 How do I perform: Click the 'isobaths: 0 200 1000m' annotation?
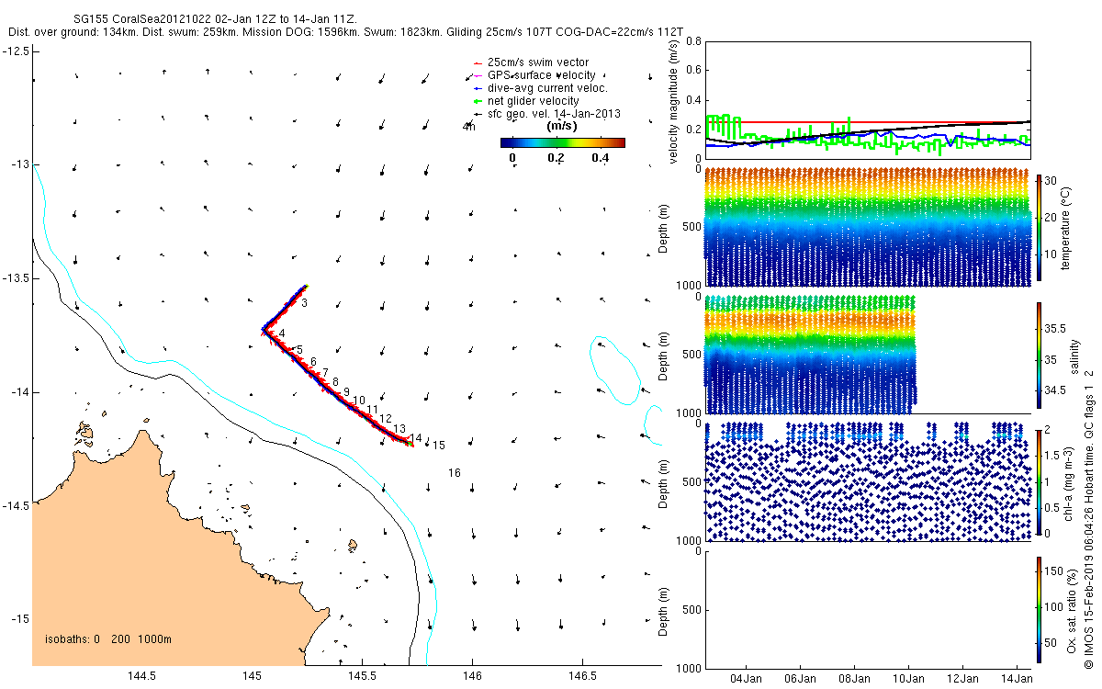pyautogui.click(x=107, y=639)
